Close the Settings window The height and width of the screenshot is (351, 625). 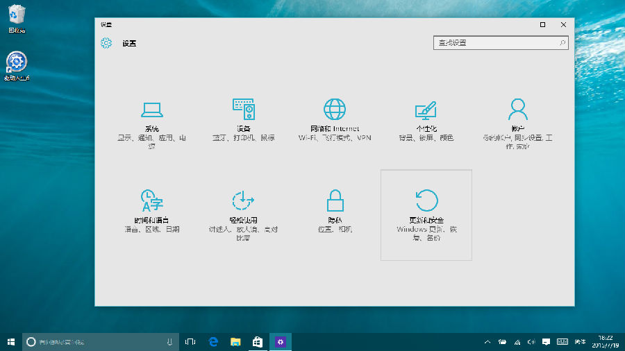click(x=563, y=25)
